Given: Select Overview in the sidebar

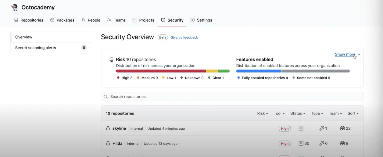Looking at the screenshot, I should tap(51, 37).
